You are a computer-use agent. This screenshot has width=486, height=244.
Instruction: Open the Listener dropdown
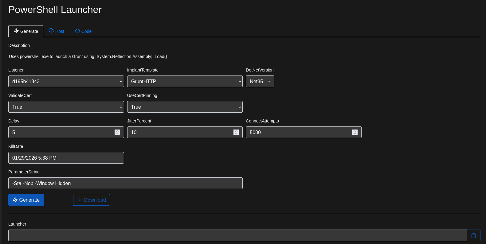(x=66, y=81)
